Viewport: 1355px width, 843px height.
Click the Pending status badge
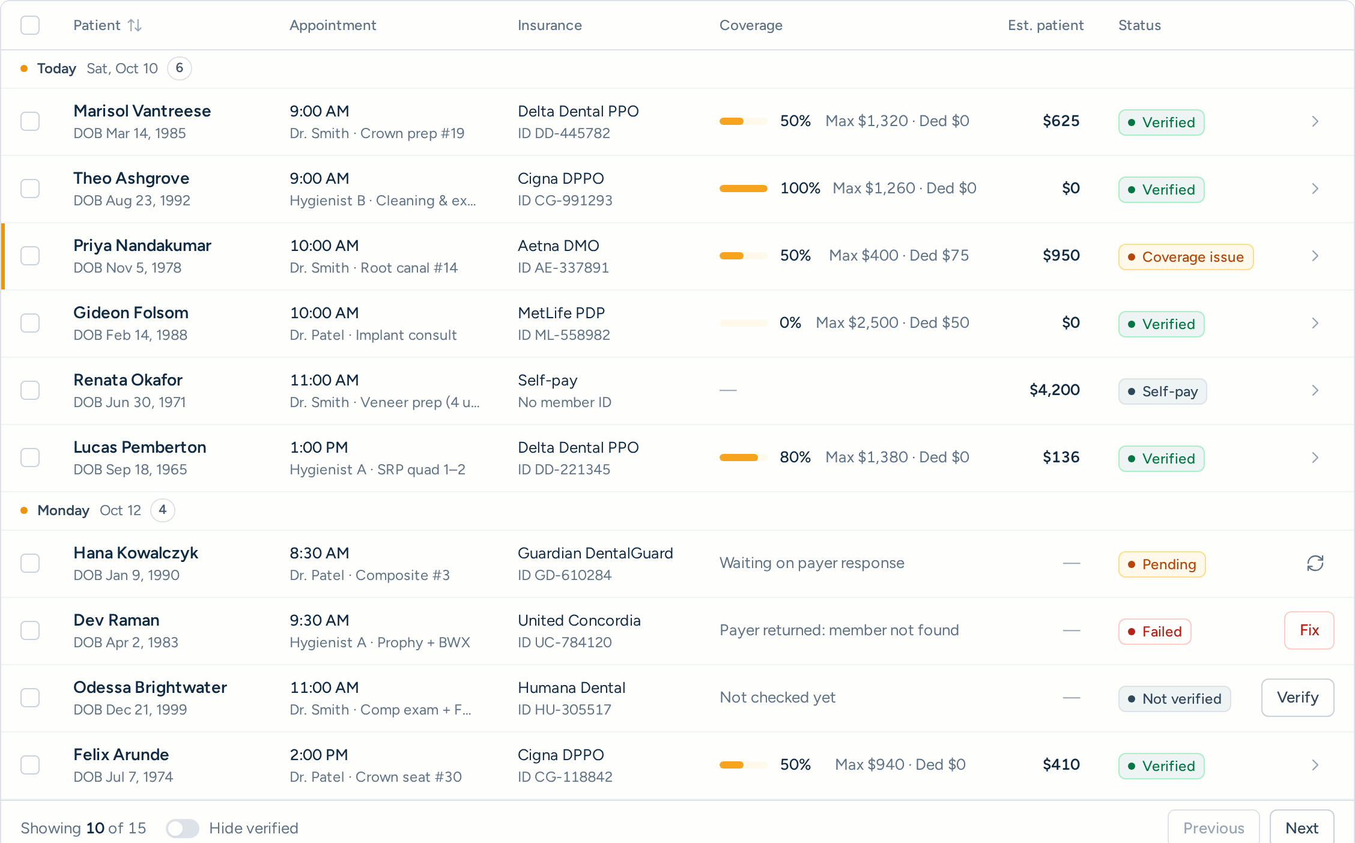coord(1162,564)
